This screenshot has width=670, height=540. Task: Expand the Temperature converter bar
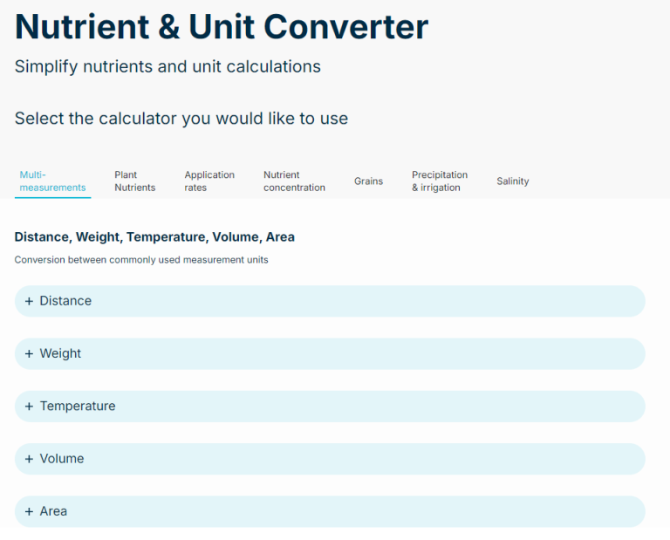click(x=330, y=407)
